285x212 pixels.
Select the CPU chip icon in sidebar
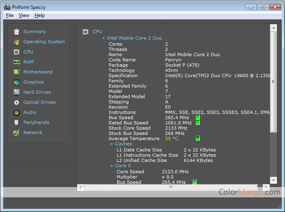point(17,52)
